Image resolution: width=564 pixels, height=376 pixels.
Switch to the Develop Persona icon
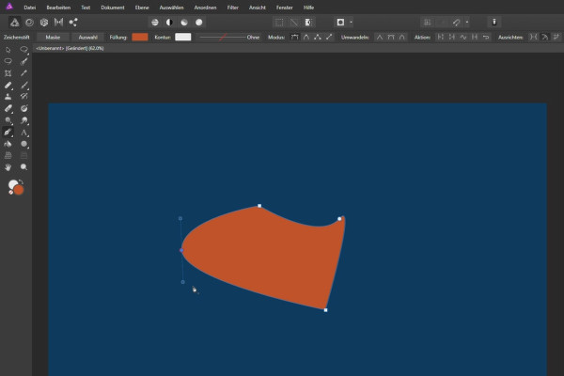pyautogui.click(x=44, y=23)
